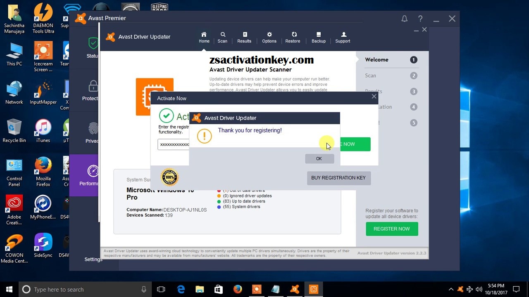Show hidden system tray icons

[x=451, y=289]
